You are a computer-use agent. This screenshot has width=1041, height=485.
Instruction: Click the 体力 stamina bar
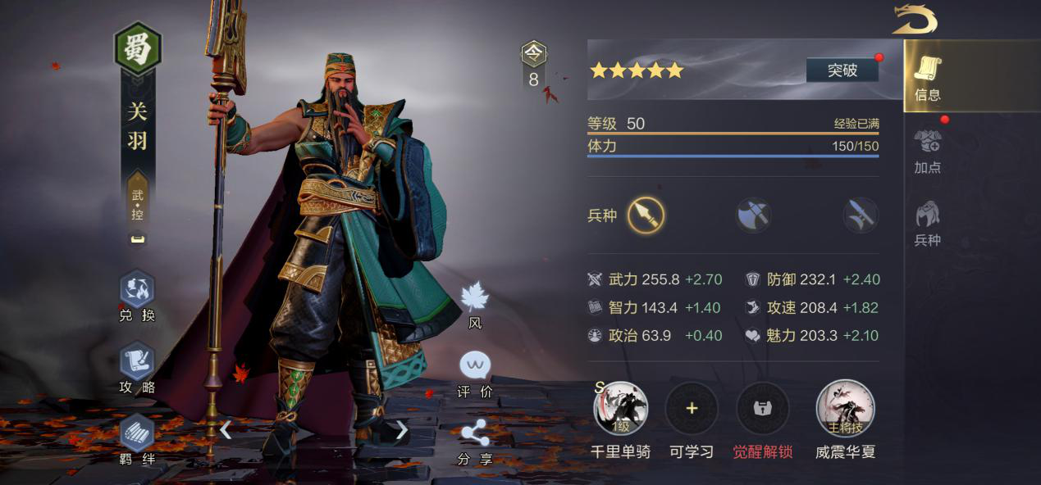point(733,147)
